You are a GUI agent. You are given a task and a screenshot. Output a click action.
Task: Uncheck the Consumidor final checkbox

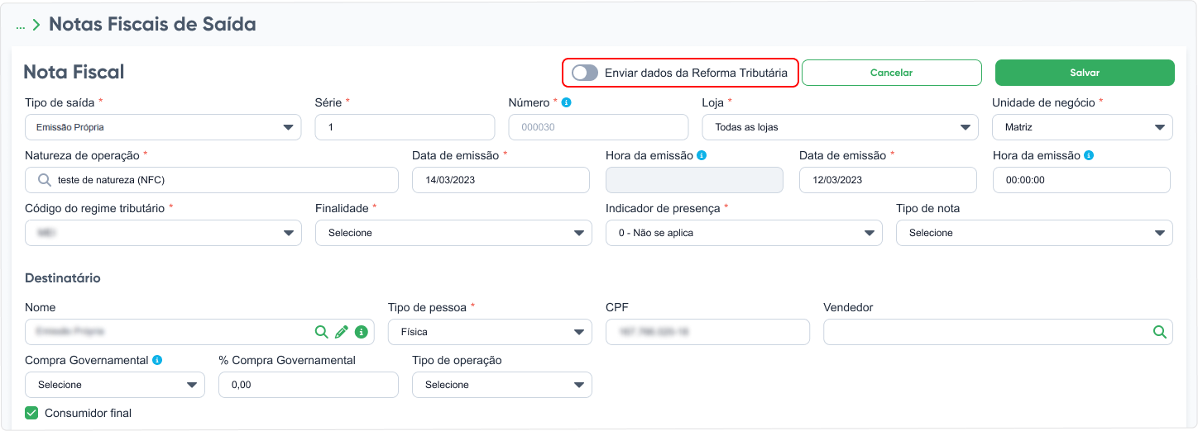click(31, 413)
